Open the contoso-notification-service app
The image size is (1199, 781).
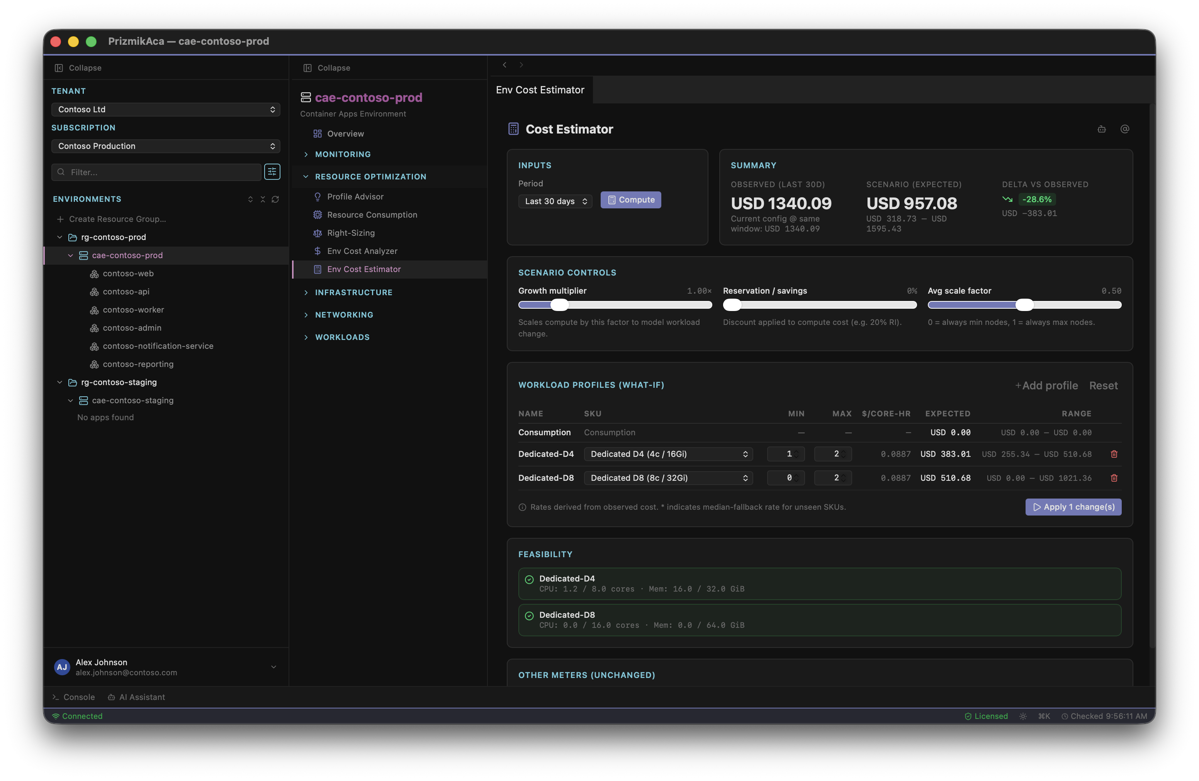pos(158,346)
